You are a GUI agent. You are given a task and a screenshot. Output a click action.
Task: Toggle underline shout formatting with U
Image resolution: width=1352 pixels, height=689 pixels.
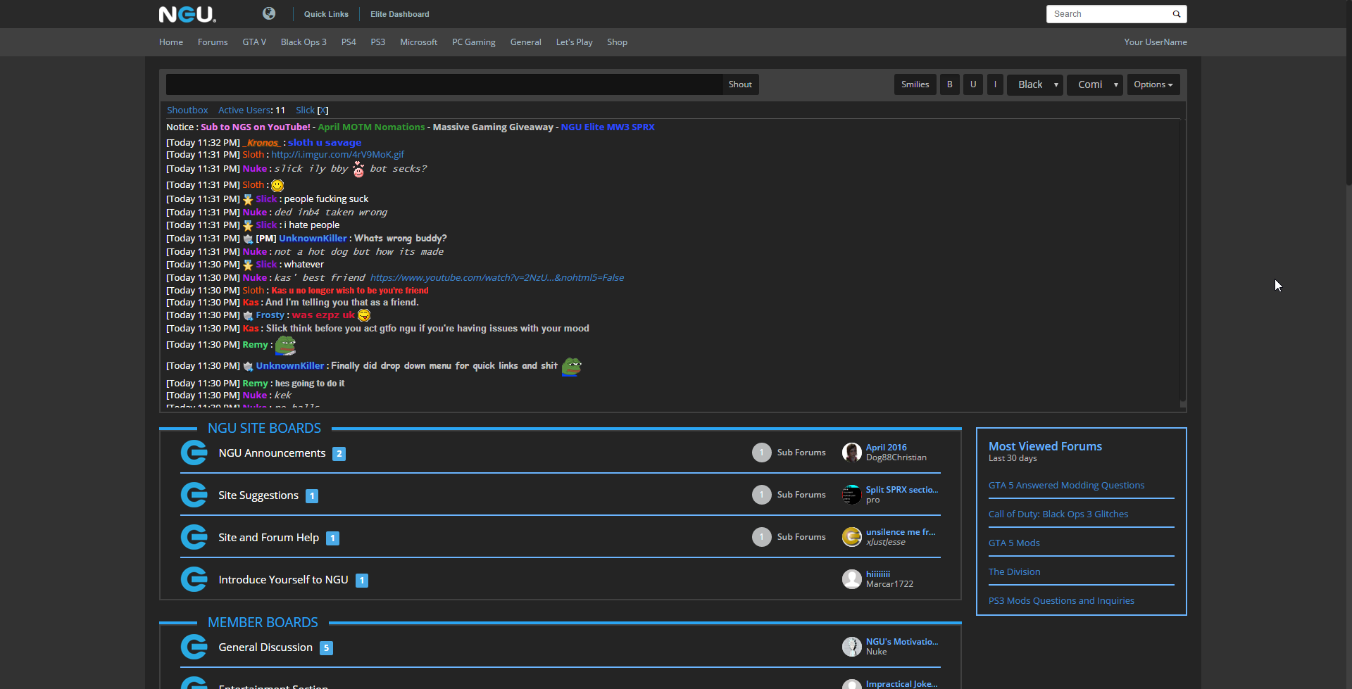[x=972, y=84]
